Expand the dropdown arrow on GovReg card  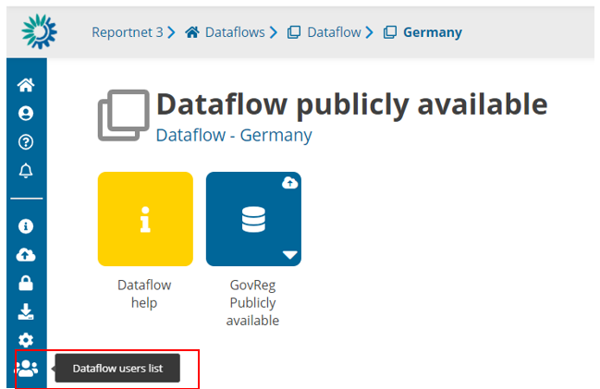click(x=289, y=254)
